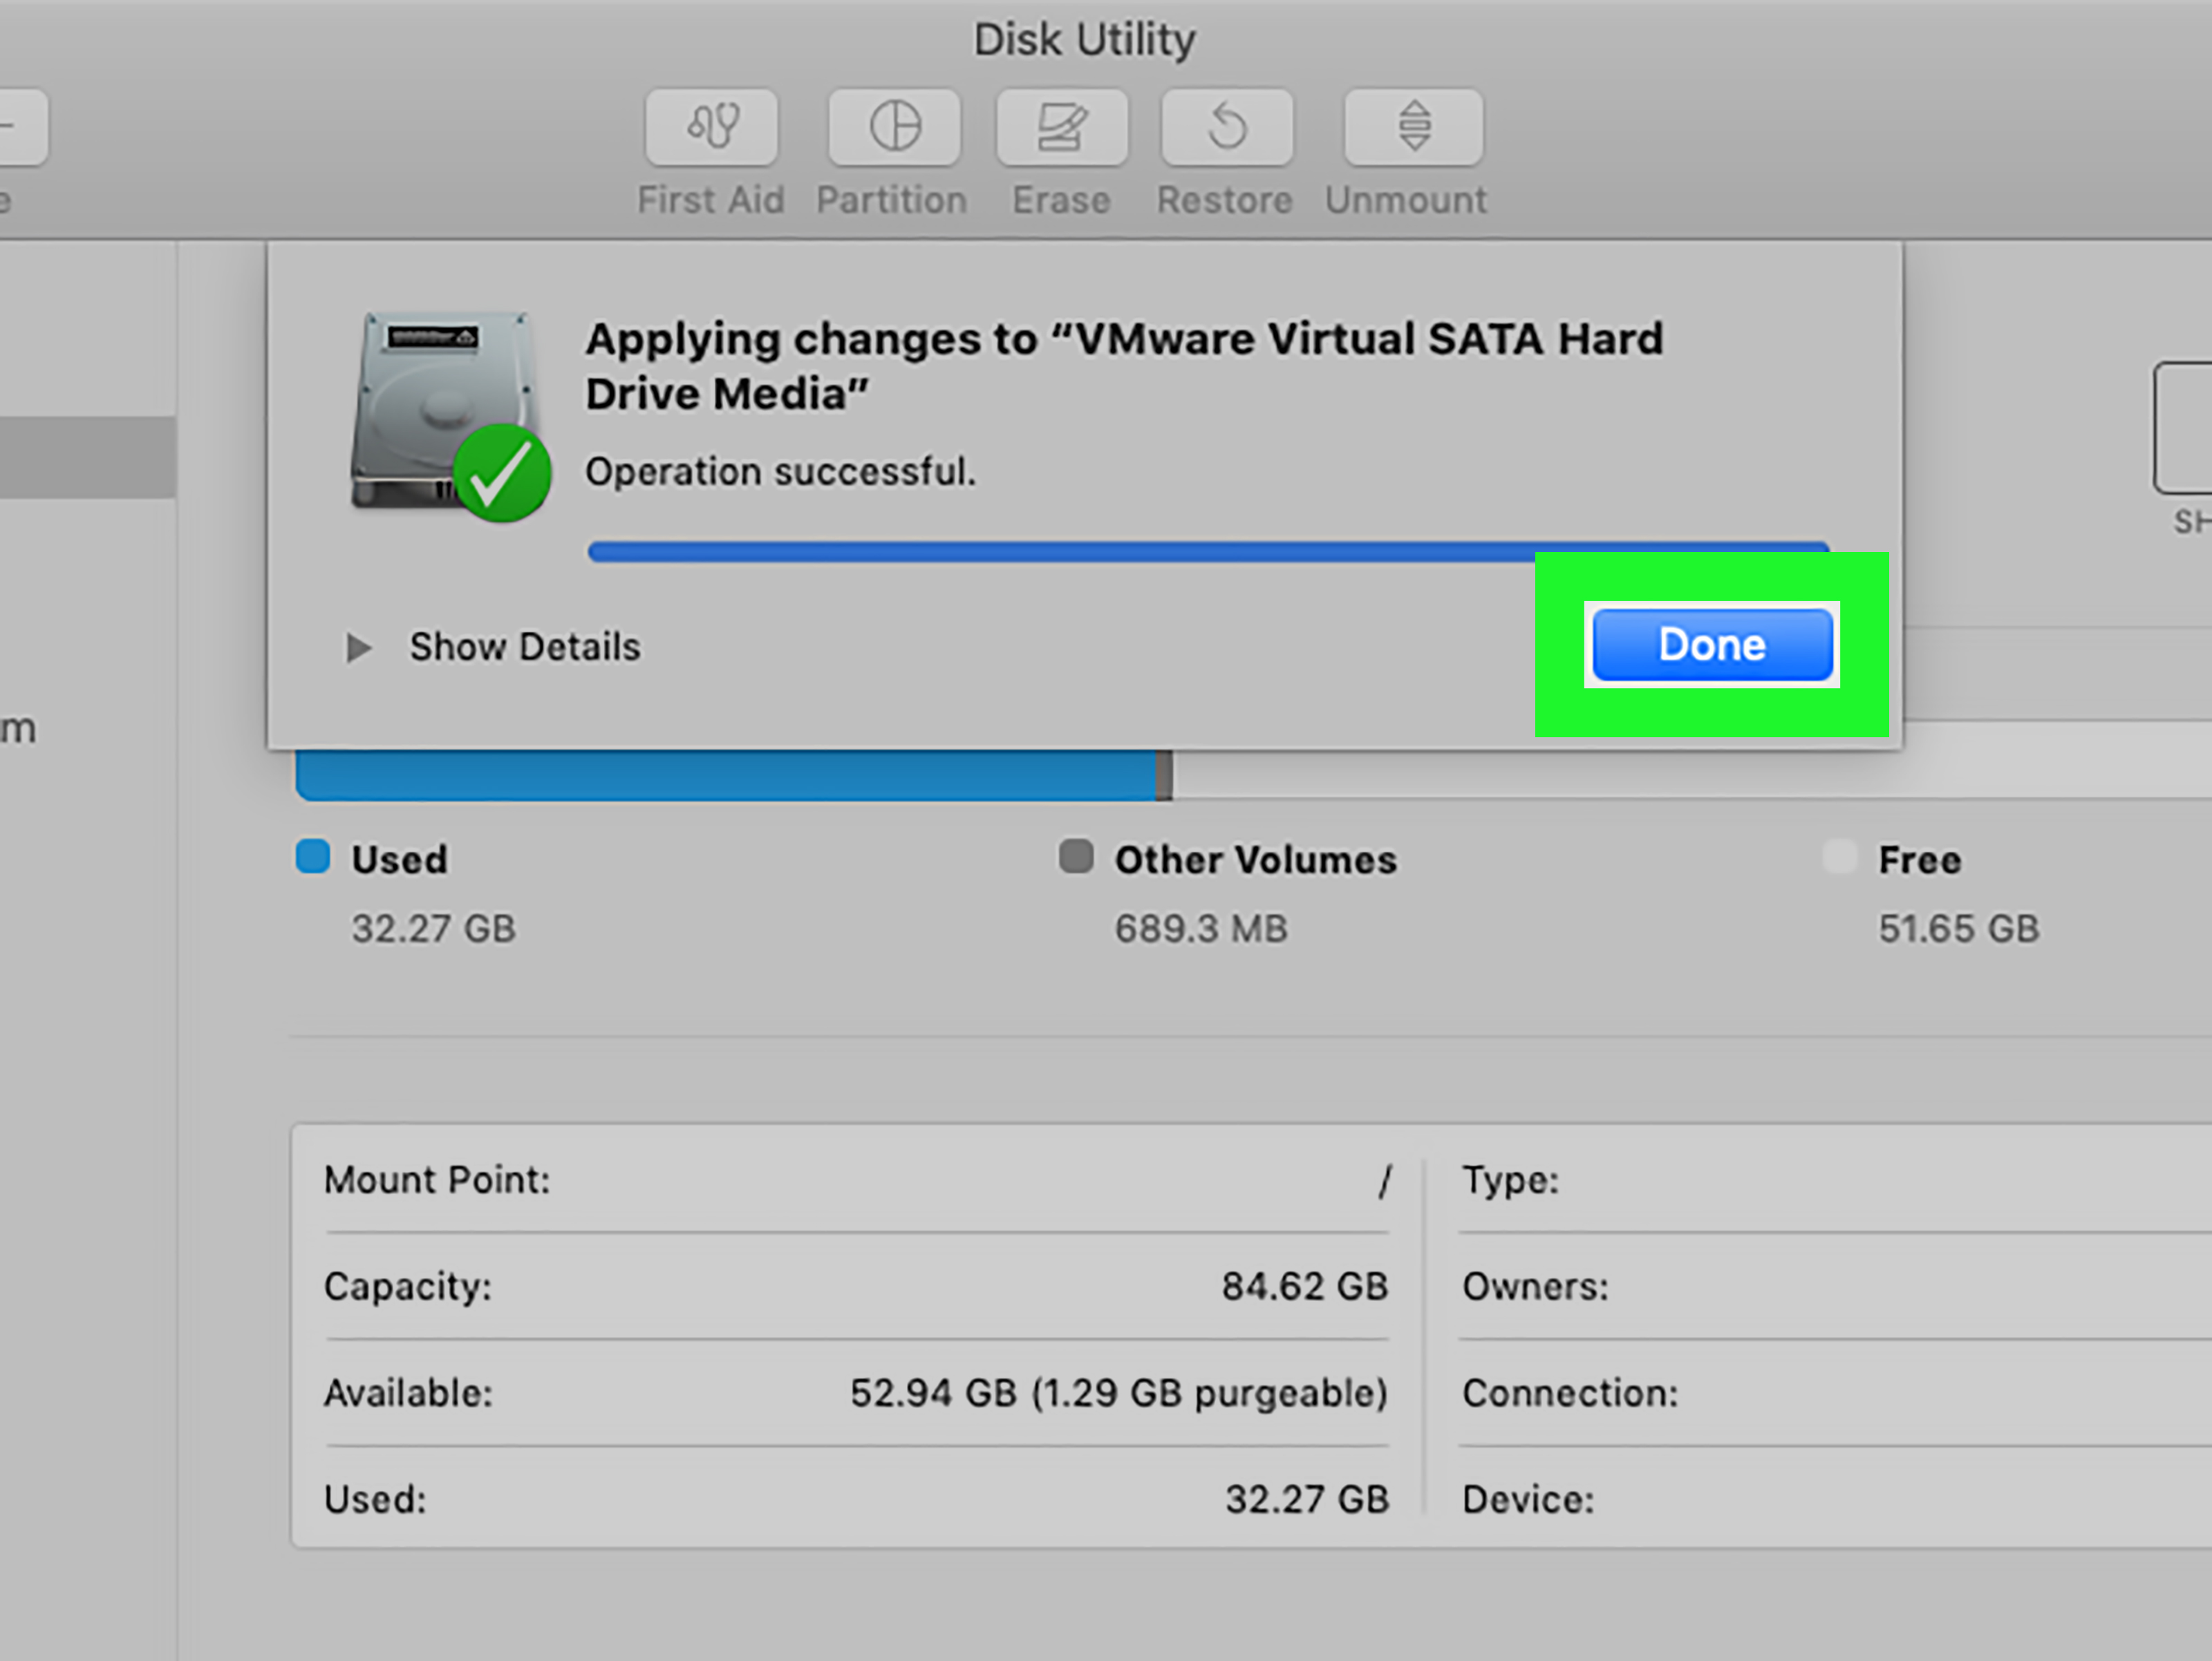Click the "Available:" row label
Image resolution: width=2212 pixels, height=1661 pixels.
tap(408, 1393)
